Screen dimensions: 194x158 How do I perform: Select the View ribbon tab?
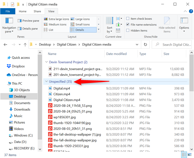point(51,11)
